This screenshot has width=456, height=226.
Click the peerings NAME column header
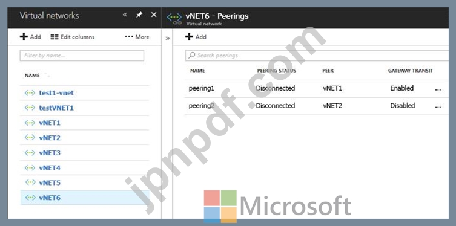[x=197, y=71]
